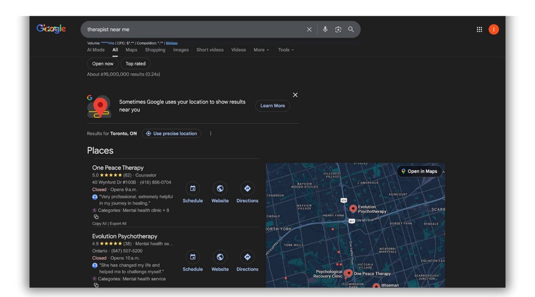
Task: Click One Peace Therapy phone number text
Action: point(156,182)
